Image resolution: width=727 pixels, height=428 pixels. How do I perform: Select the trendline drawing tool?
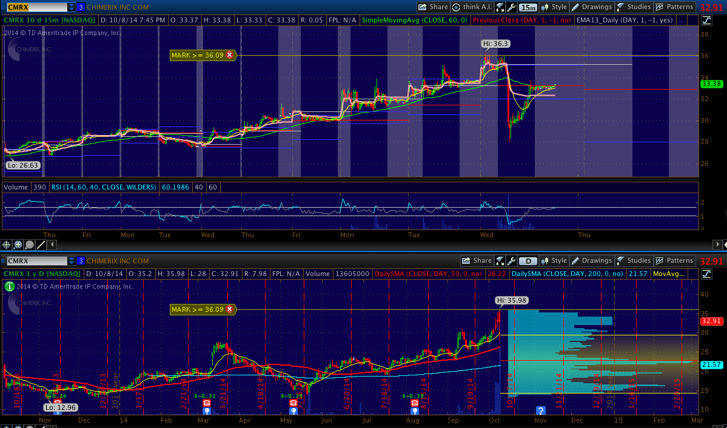point(41,245)
